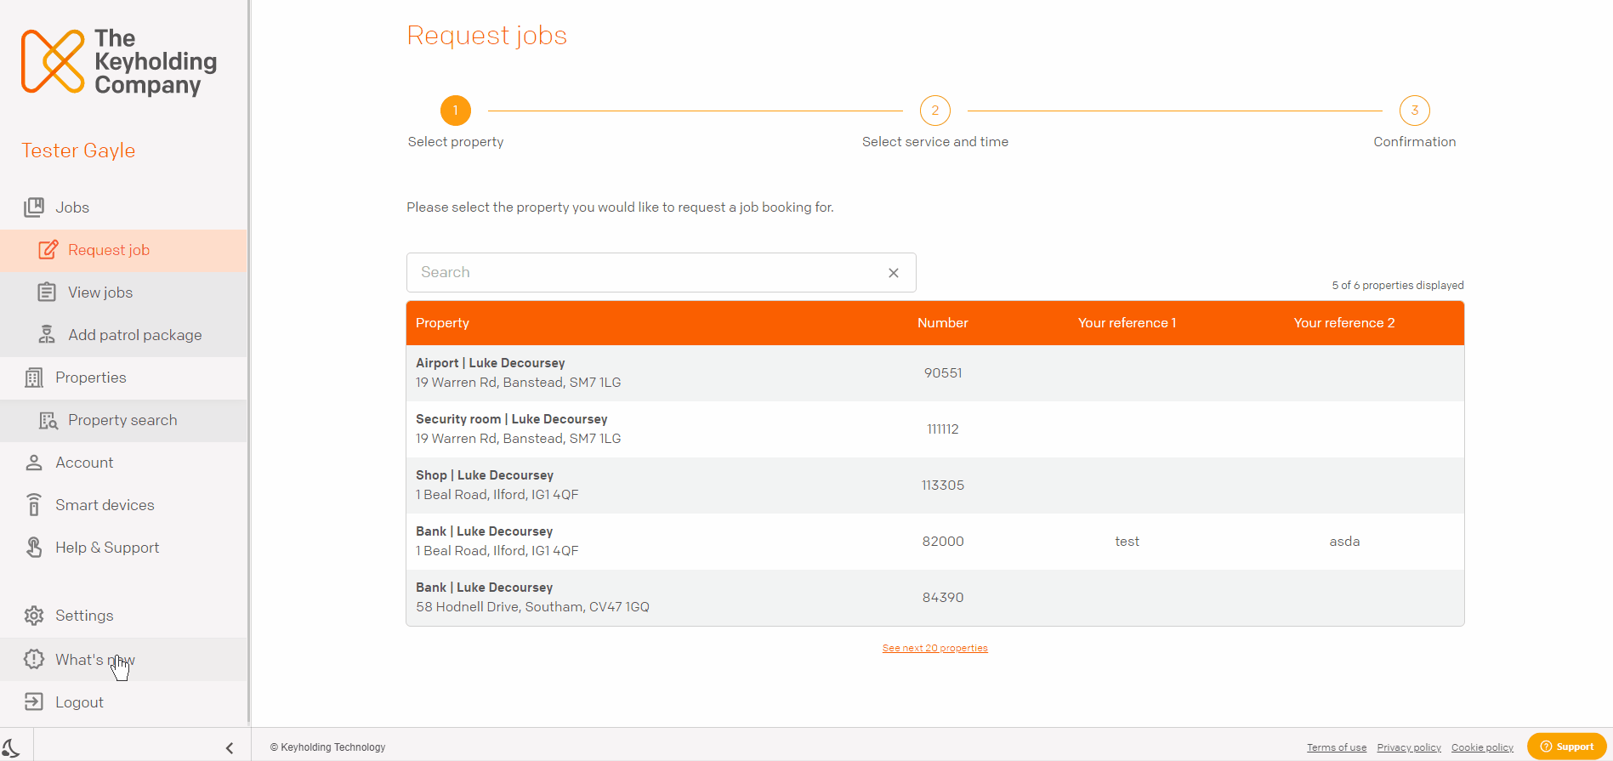This screenshot has height=761, width=1613.
Task: Toggle dark mode moon icon
Action: tap(11, 747)
